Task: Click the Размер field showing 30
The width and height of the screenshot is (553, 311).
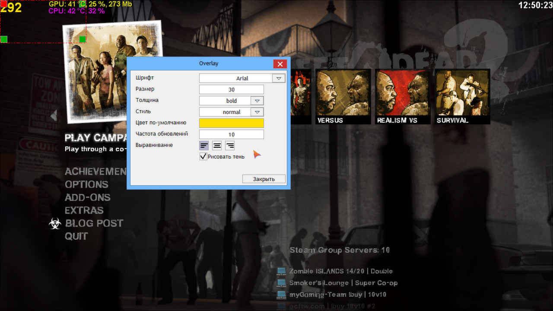Action: (x=232, y=89)
